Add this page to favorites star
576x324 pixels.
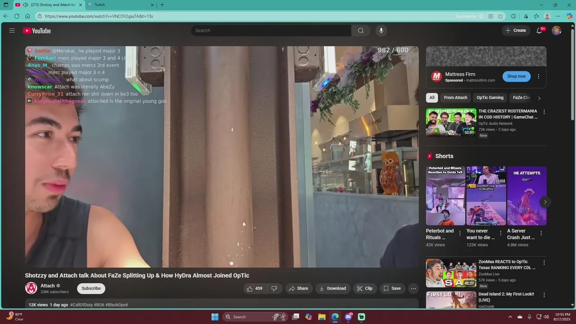pos(500,16)
